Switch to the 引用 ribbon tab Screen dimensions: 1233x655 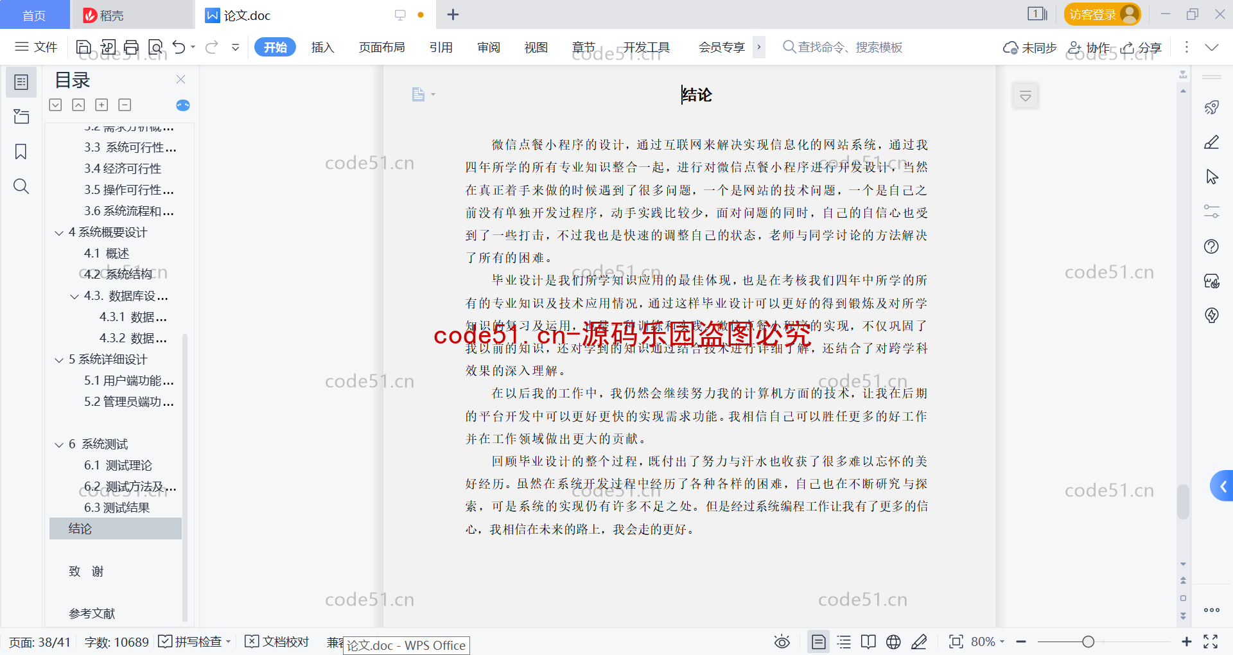click(x=441, y=47)
